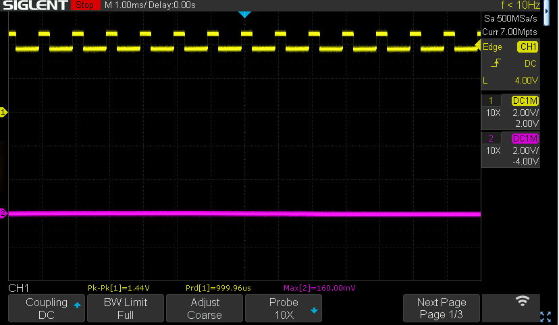Select the channel 1 ground level marker
Screen dimensions: 559x325
click(x=3, y=113)
